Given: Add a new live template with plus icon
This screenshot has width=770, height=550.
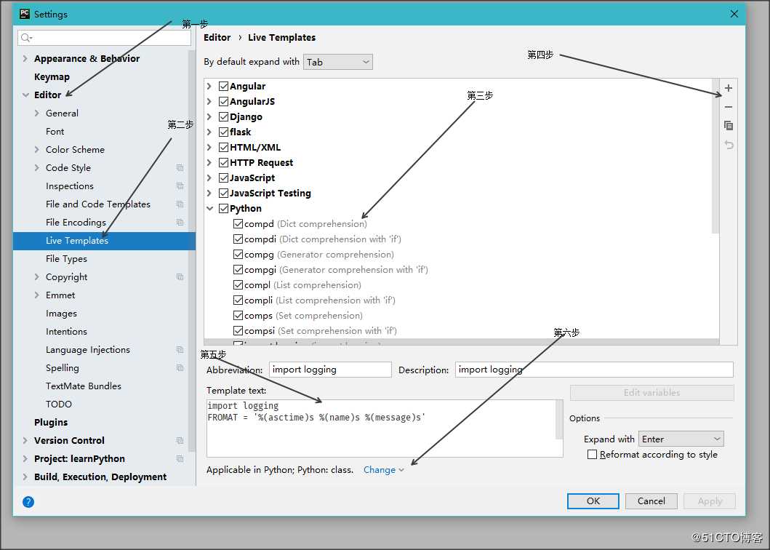Looking at the screenshot, I should coord(729,88).
